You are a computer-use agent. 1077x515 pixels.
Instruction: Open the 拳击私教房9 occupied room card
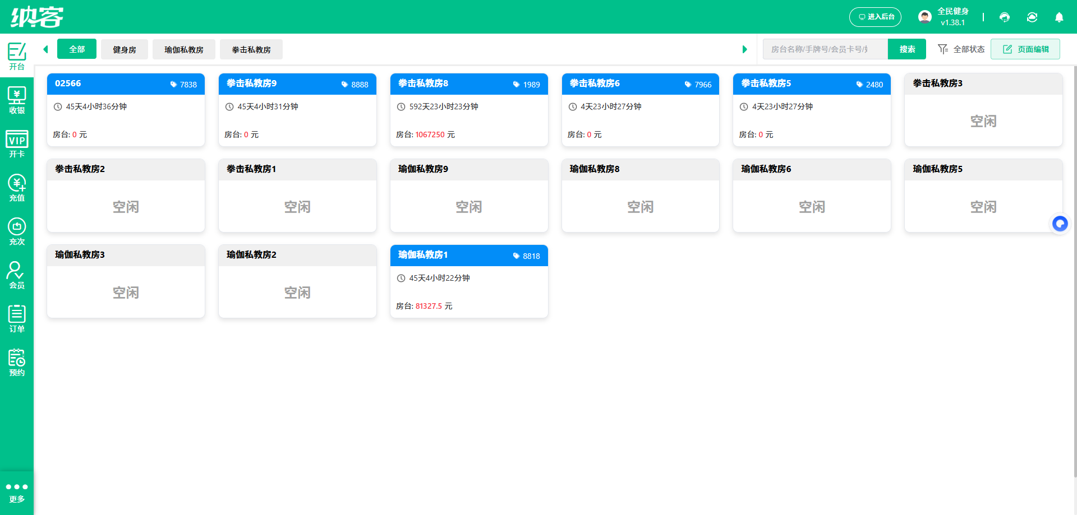point(297,110)
